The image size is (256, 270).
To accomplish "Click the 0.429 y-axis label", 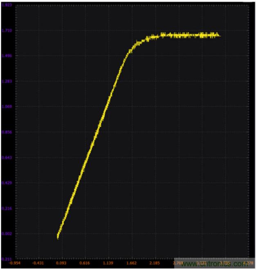I will point(7,183).
